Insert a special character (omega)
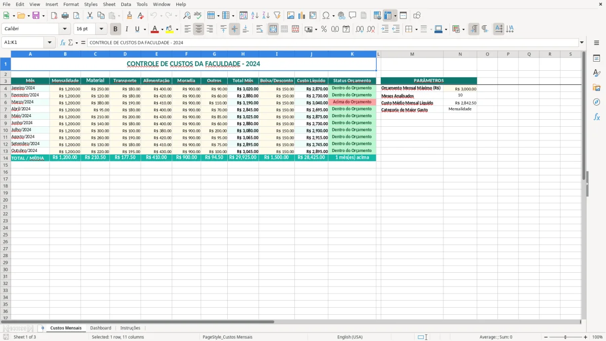Screen dimensions: 606x341 point(326,16)
